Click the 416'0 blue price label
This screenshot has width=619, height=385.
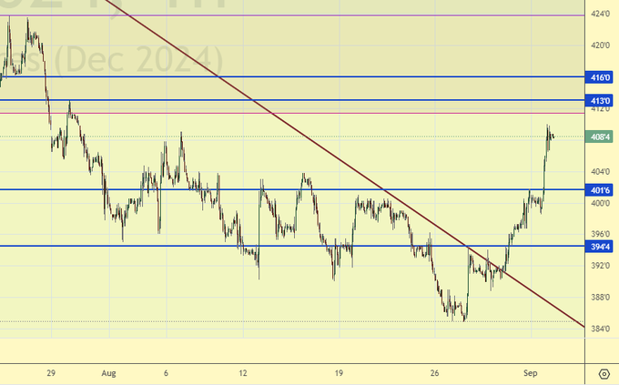[601, 77]
